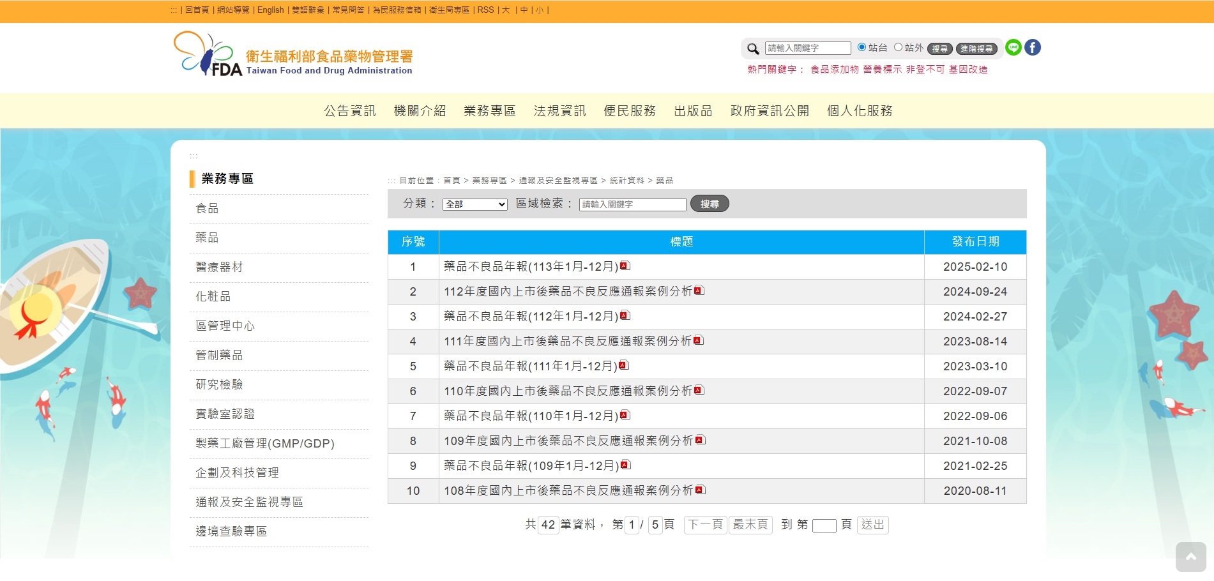Open 醫療器材 in the sidebar
Image resolution: width=1214 pixels, height=581 pixels.
[x=219, y=267]
